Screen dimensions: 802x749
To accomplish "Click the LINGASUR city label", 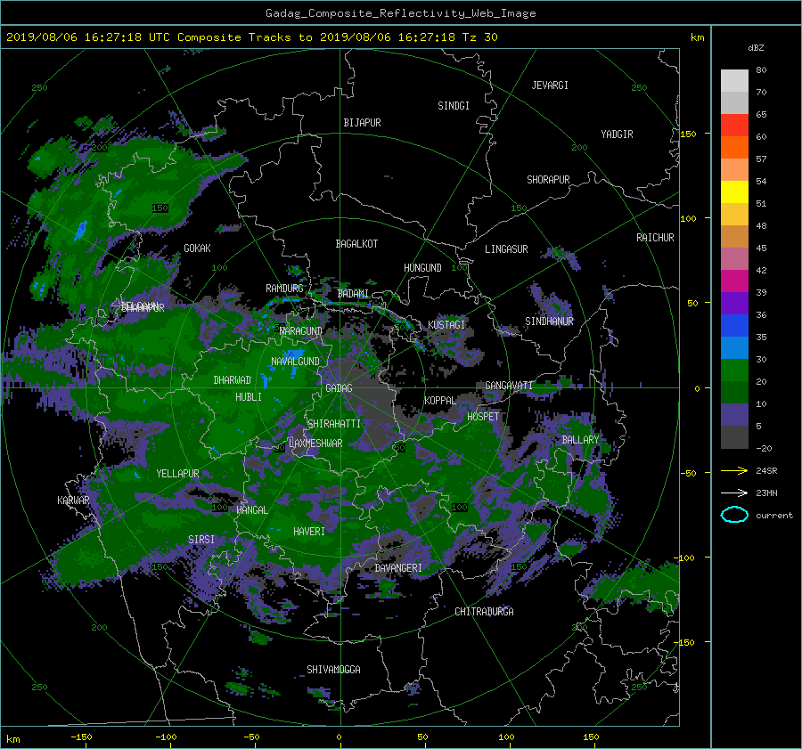I will (506, 249).
